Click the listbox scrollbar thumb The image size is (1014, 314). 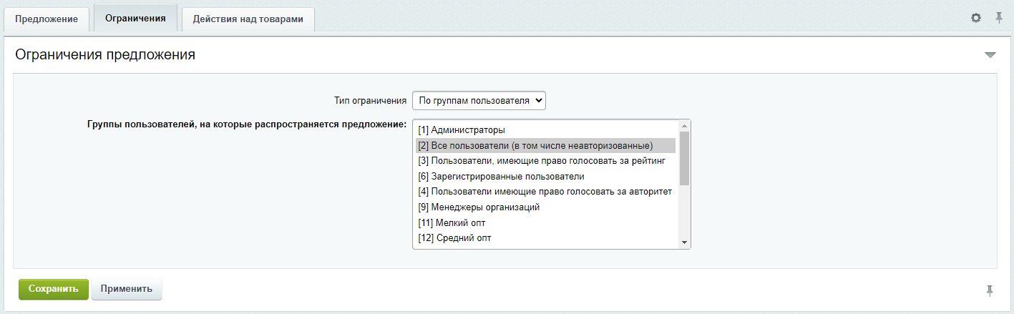684,158
